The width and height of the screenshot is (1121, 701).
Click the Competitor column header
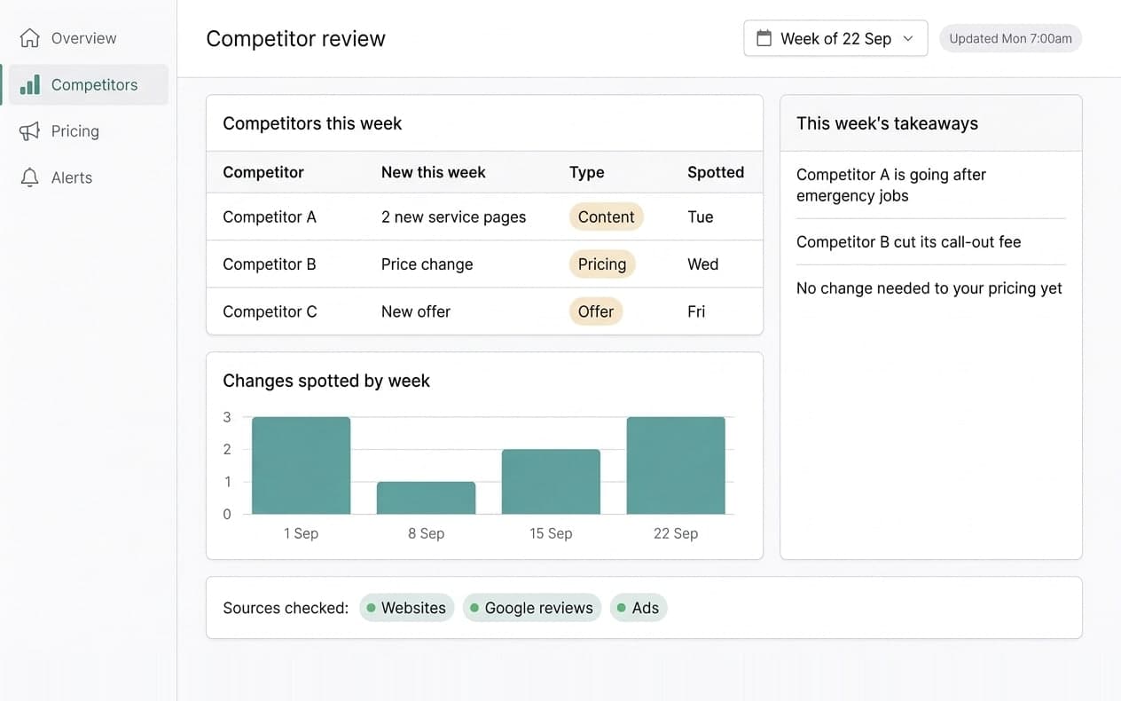[263, 172]
